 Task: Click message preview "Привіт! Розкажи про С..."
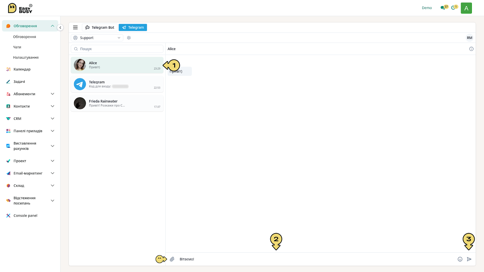[x=107, y=105]
